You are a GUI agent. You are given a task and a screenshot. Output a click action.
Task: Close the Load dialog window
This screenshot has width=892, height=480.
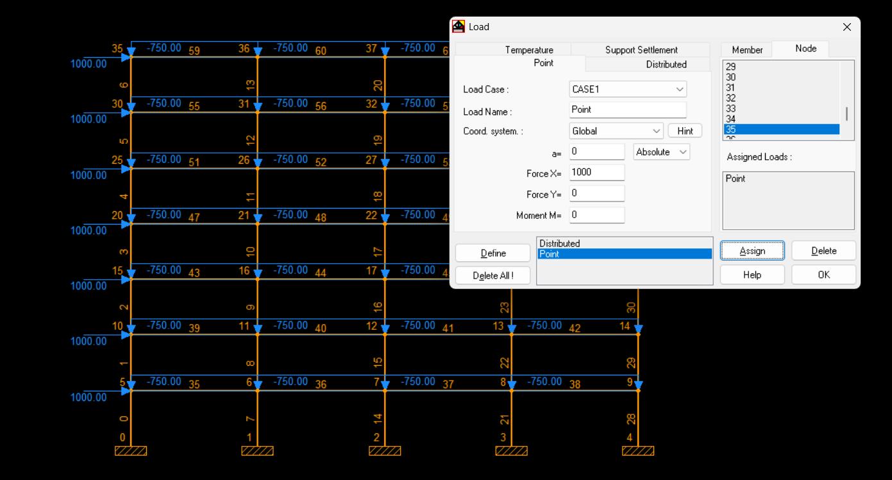846,27
